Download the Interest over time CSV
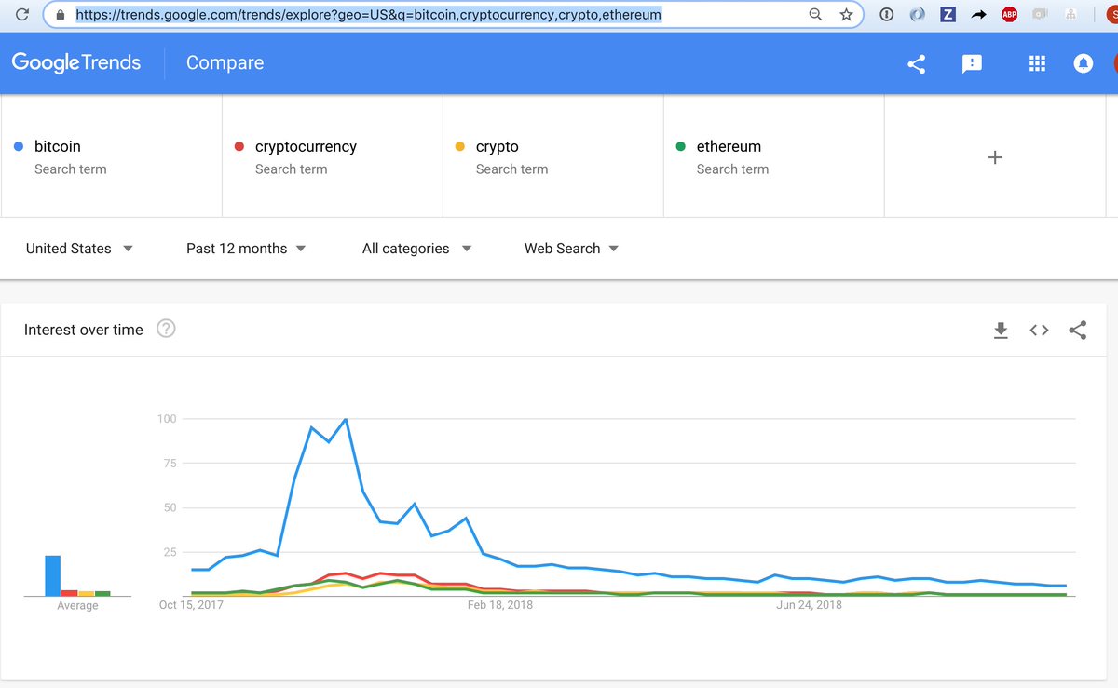This screenshot has height=688, width=1118. (1002, 330)
